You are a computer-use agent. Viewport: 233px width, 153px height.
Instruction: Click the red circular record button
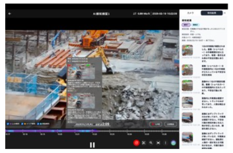(136, 143)
